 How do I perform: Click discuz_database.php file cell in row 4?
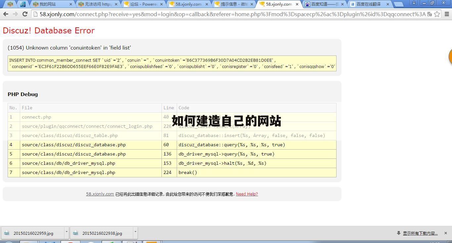click(91, 145)
